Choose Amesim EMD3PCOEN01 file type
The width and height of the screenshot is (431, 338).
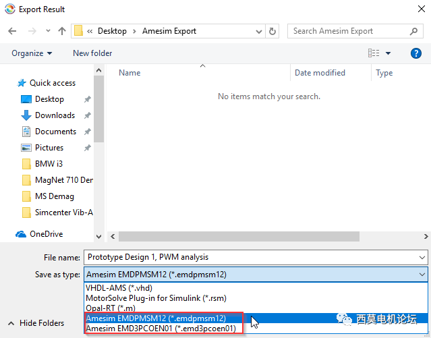[x=256, y=329]
